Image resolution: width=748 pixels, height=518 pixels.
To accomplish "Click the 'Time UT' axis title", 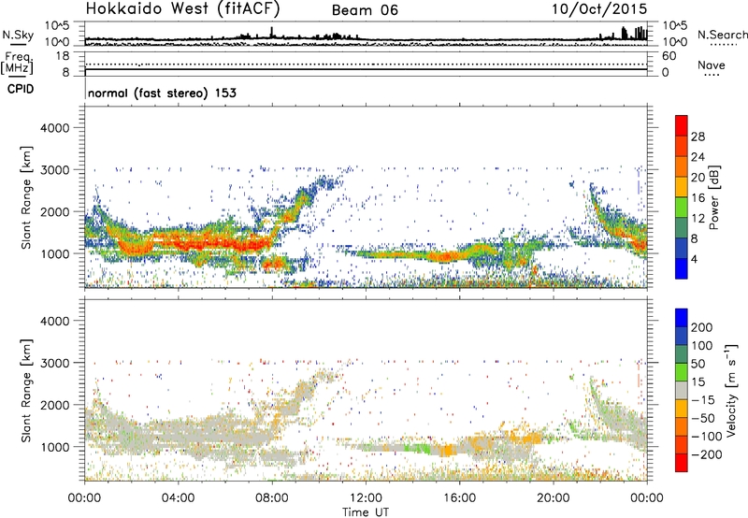I will [x=366, y=512].
